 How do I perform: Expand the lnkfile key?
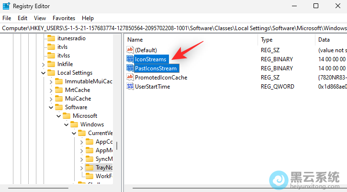(43, 64)
